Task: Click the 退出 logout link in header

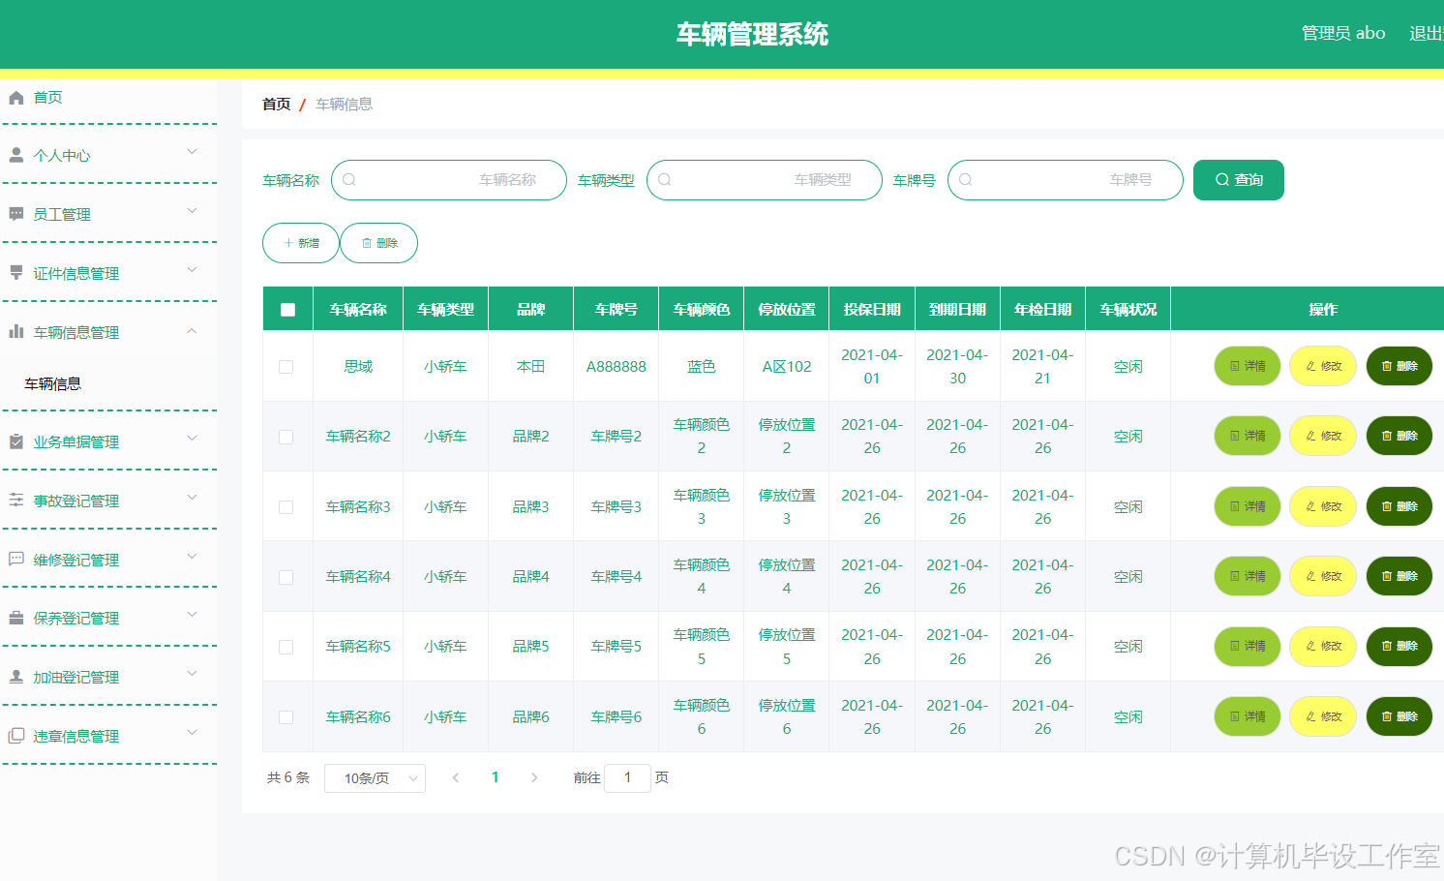Action: tap(1426, 33)
